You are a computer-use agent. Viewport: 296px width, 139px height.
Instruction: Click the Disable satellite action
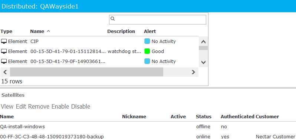coord(80,106)
